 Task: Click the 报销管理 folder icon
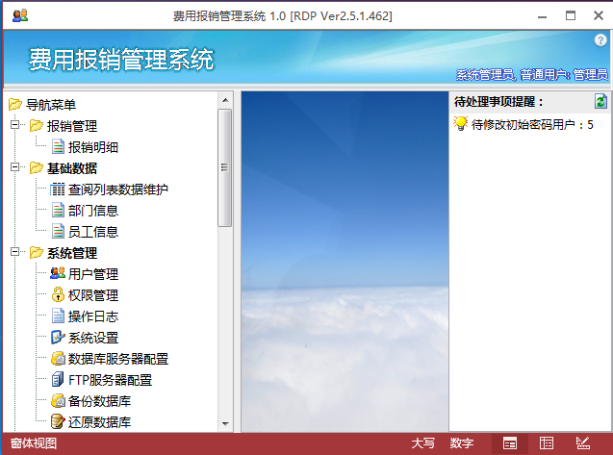(37, 125)
